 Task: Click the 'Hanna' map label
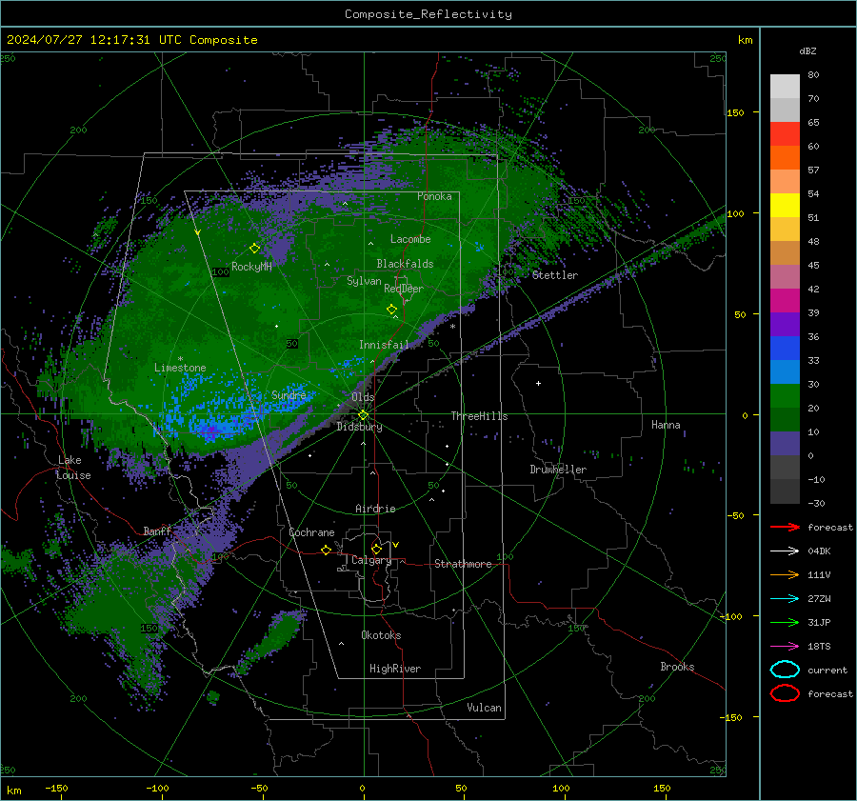[666, 425]
